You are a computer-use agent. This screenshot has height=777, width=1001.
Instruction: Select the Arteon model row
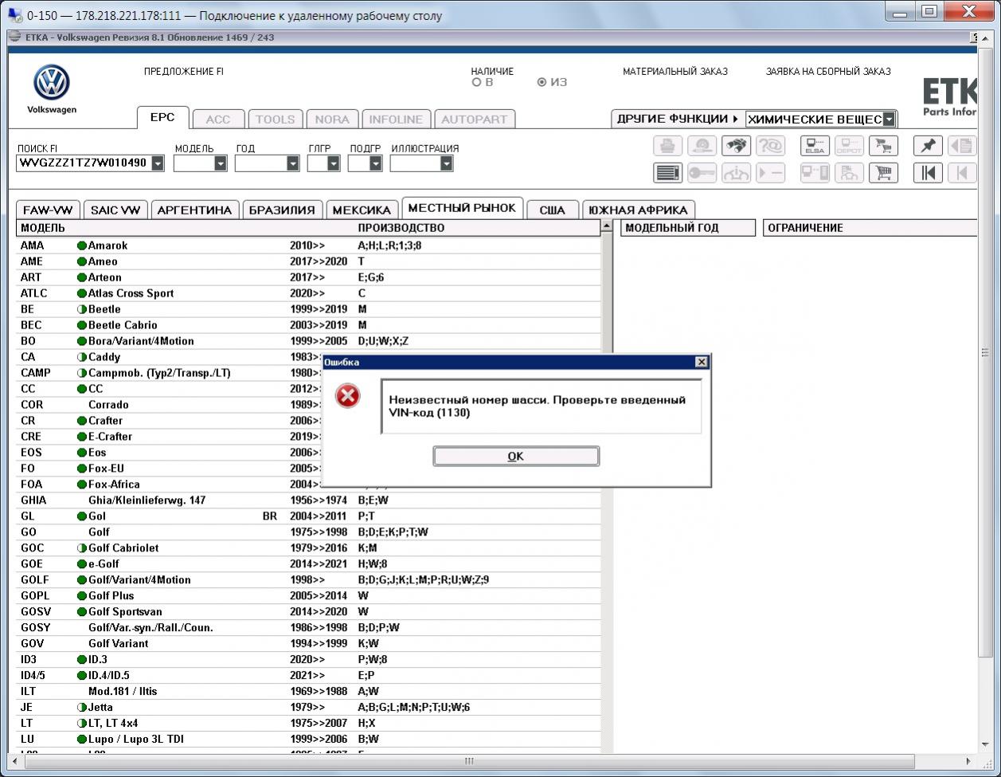(x=308, y=277)
